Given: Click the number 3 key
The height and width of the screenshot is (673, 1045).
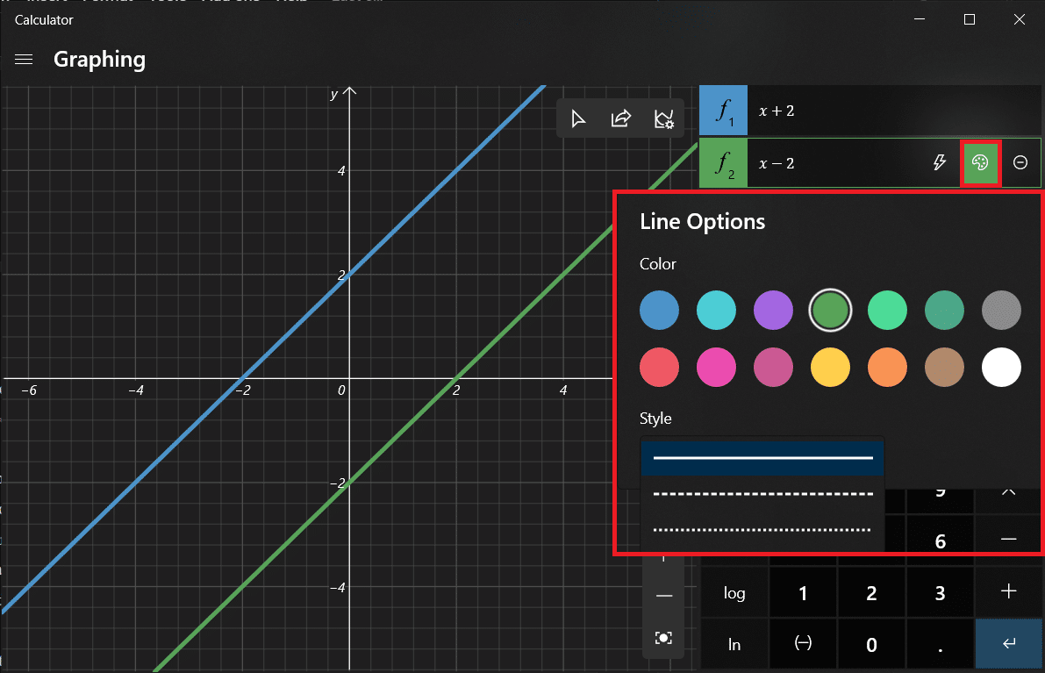Looking at the screenshot, I should coord(940,593).
